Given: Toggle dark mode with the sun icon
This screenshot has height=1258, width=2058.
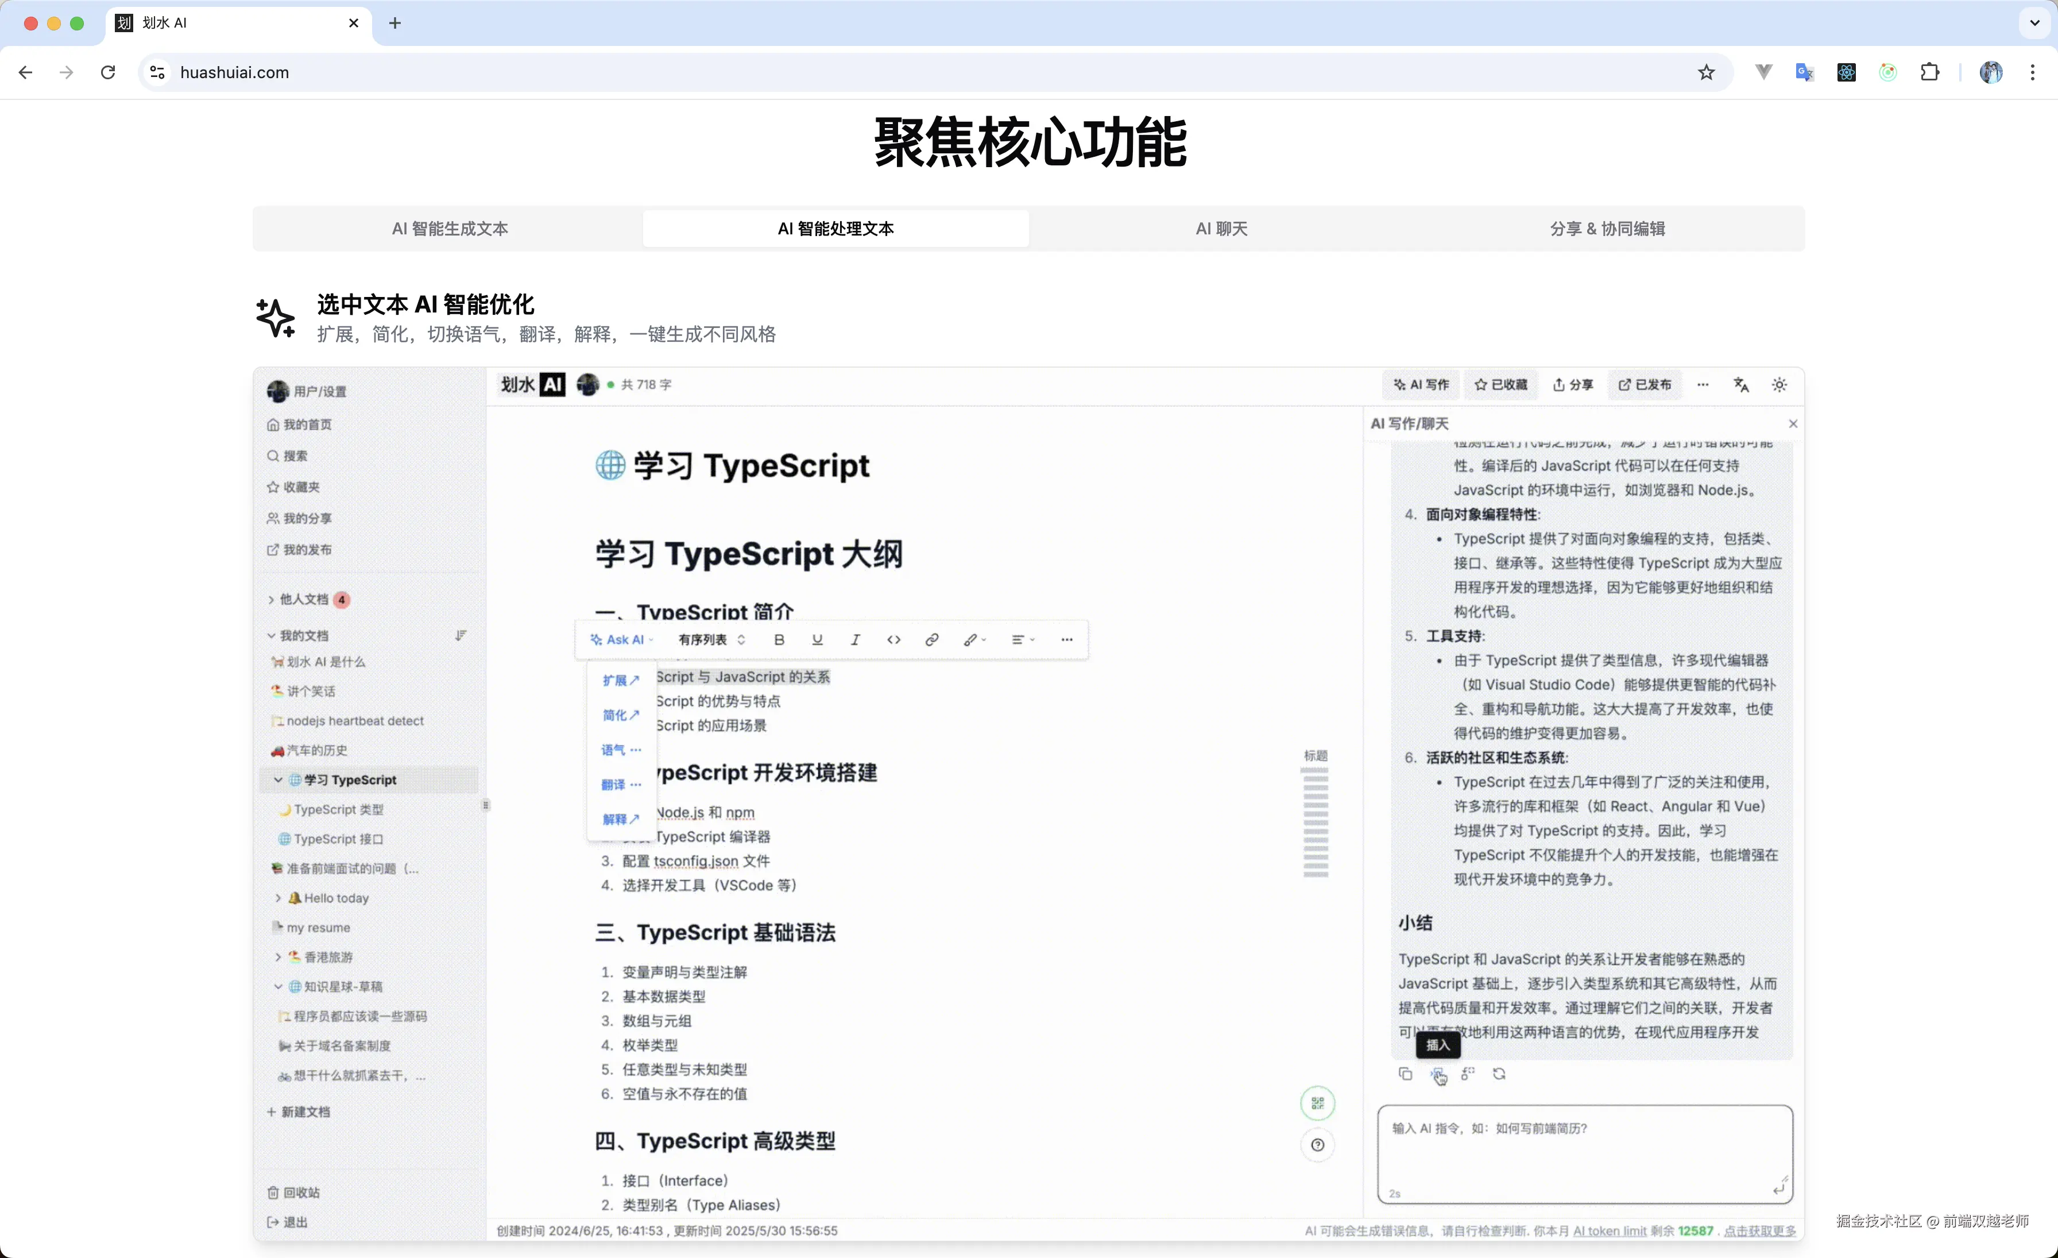Looking at the screenshot, I should point(1779,384).
